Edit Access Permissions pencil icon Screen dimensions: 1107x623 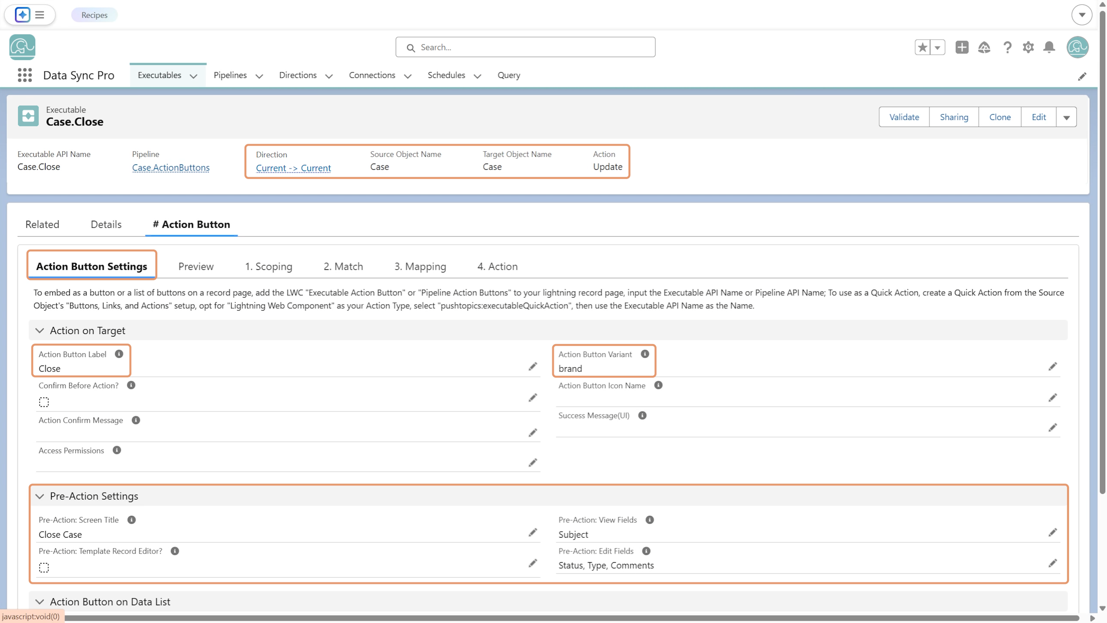tap(533, 463)
